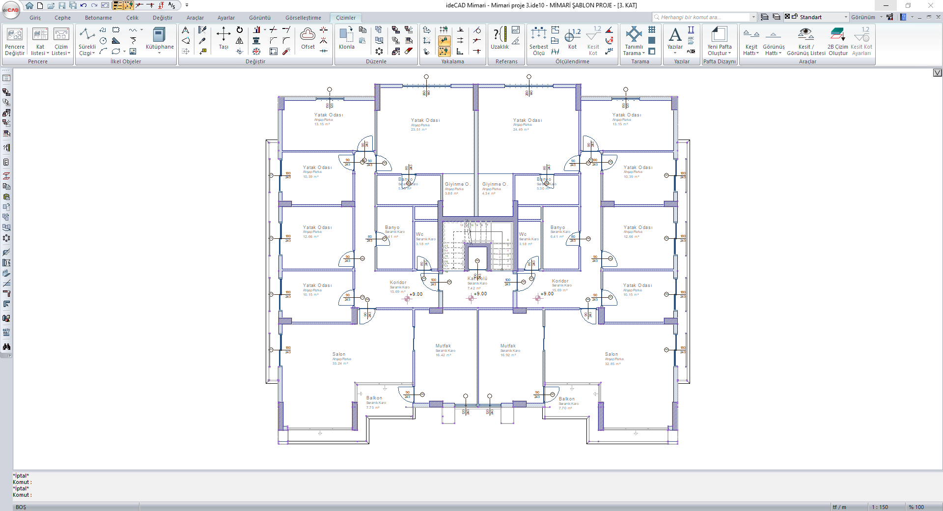
Task: Click the % 100 zoom value in status bar
Action: (x=916, y=507)
